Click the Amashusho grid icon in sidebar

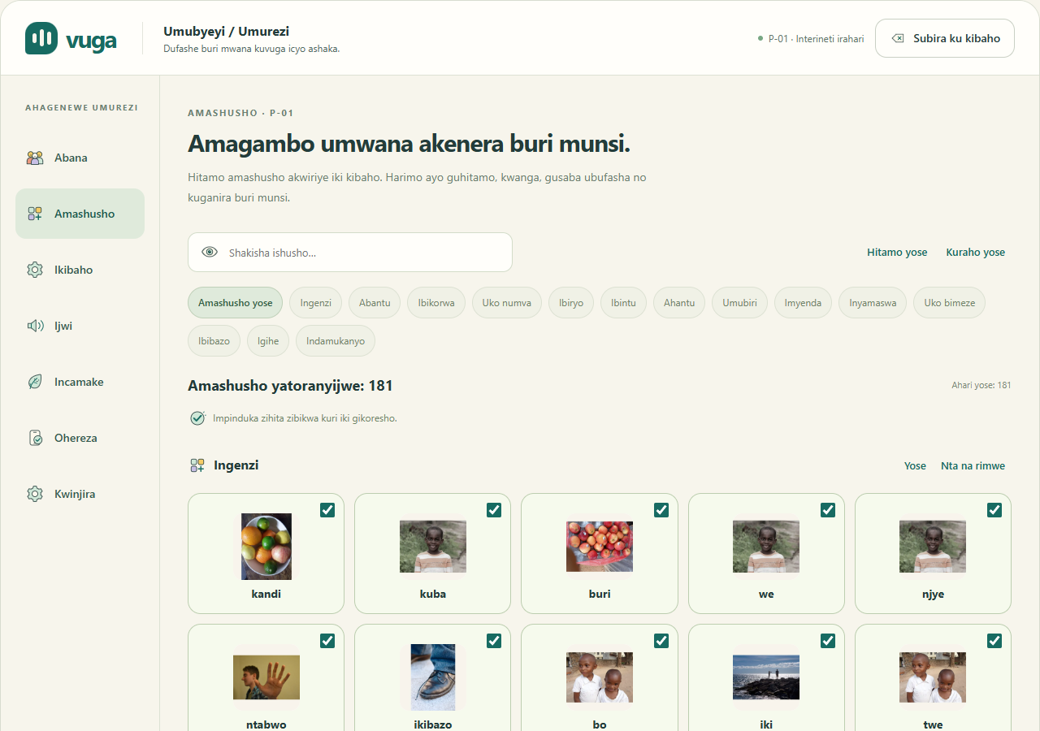(35, 214)
